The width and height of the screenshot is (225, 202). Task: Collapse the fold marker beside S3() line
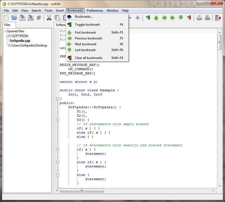[x=57, y=120]
